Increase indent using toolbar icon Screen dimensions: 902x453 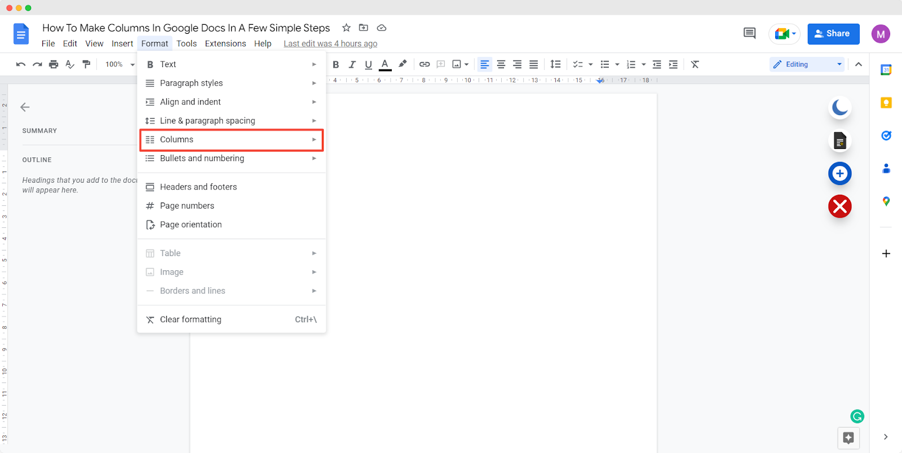pyautogui.click(x=673, y=64)
